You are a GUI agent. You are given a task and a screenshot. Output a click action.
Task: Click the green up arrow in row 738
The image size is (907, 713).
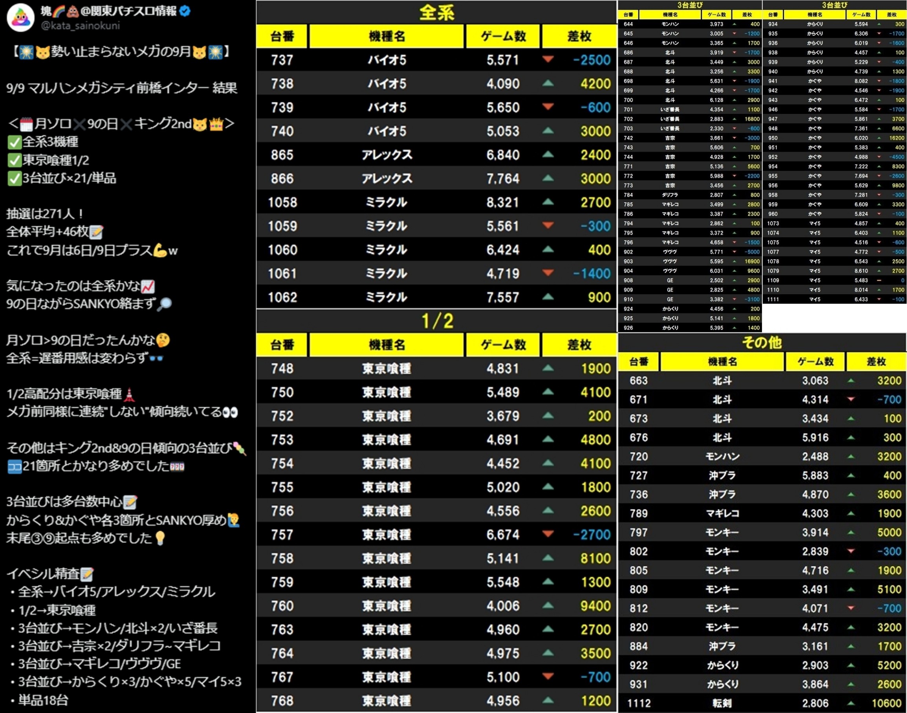[x=548, y=83]
